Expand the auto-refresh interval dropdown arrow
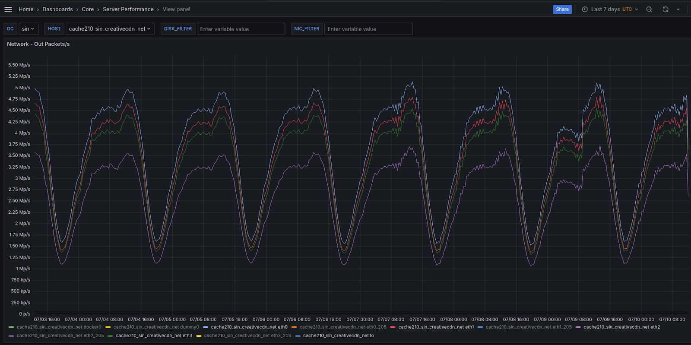The height and width of the screenshot is (345, 691). (678, 9)
